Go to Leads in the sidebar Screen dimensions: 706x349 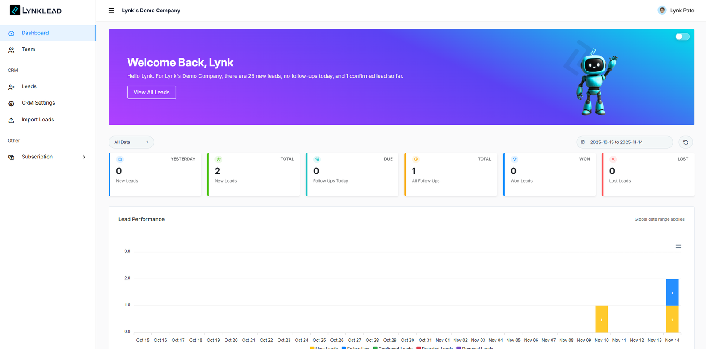click(29, 86)
